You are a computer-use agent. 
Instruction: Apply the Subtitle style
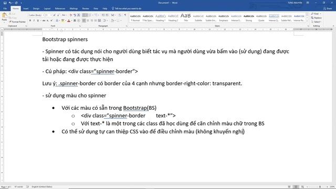tap(198, 18)
